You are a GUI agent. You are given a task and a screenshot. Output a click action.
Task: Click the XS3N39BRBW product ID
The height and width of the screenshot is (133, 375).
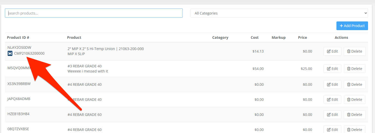point(19,83)
